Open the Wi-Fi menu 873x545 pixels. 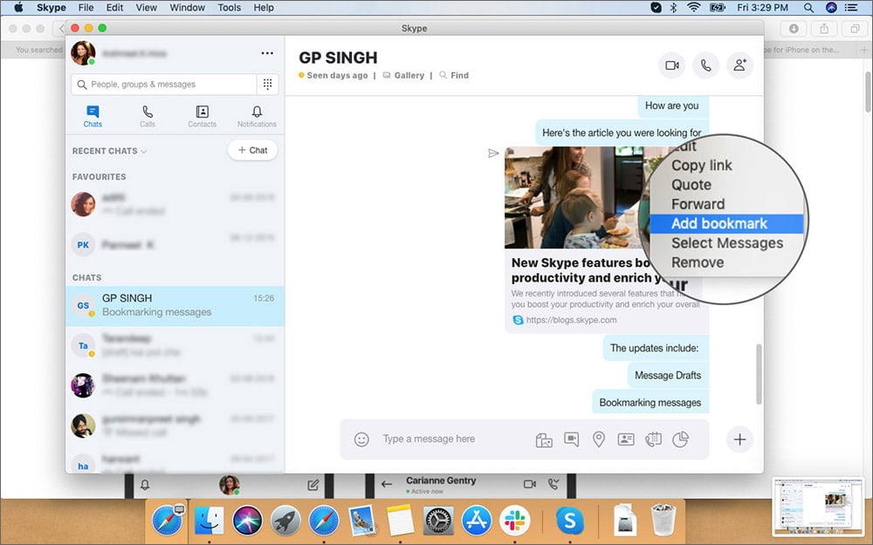[x=692, y=7]
